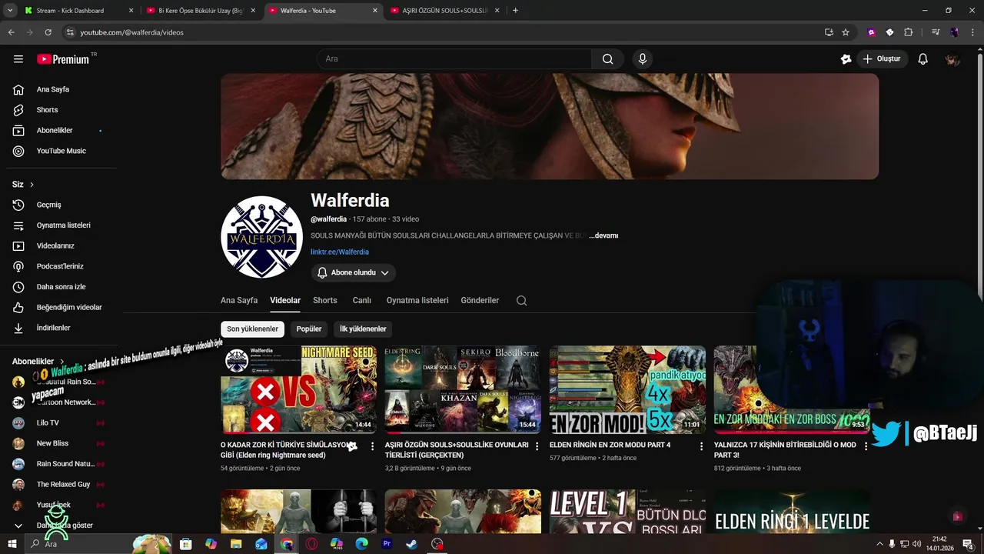Click the YouTube Premium logo

[63, 59]
